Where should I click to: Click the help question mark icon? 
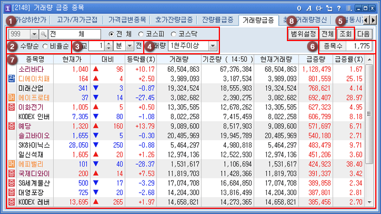point(339,8)
